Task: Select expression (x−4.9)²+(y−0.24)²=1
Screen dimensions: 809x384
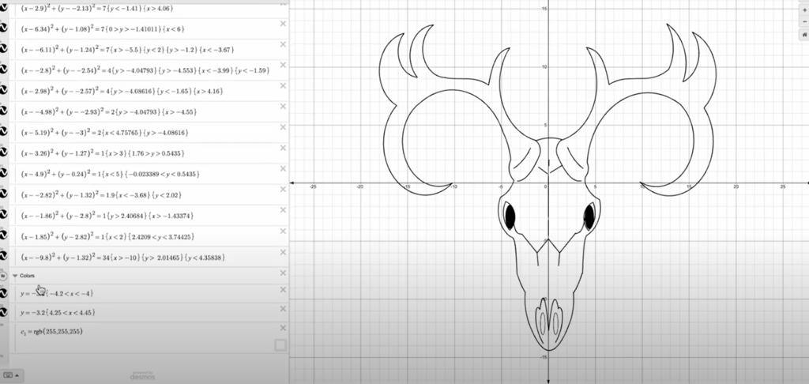Action: coord(110,174)
